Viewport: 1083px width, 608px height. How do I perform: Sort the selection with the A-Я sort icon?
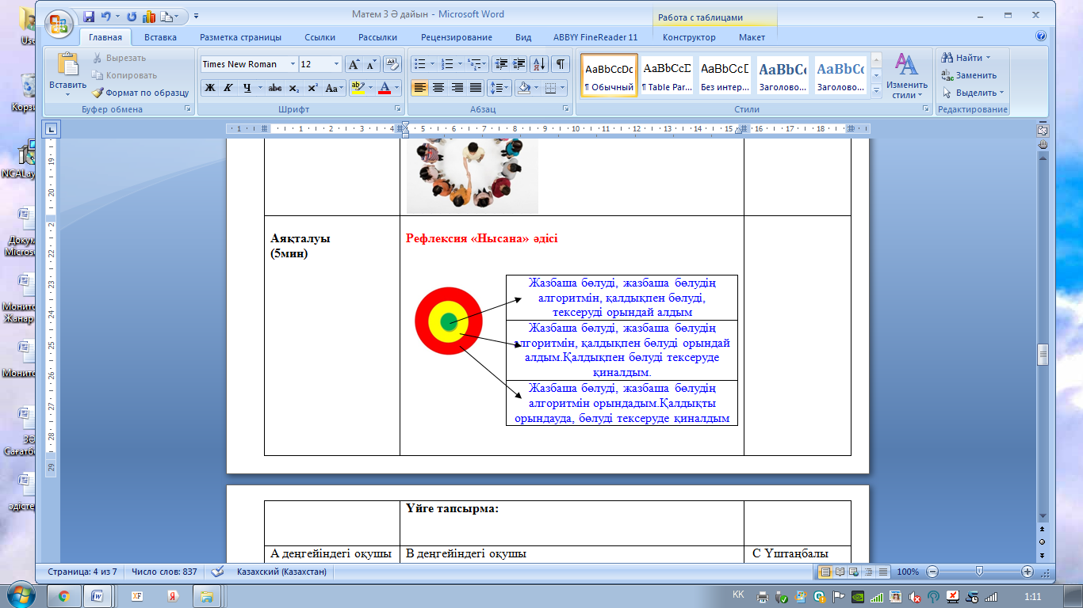point(538,64)
